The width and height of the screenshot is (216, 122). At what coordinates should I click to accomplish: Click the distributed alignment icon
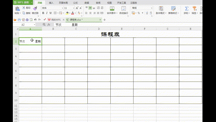pyautogui.click(x=102, y=13)
